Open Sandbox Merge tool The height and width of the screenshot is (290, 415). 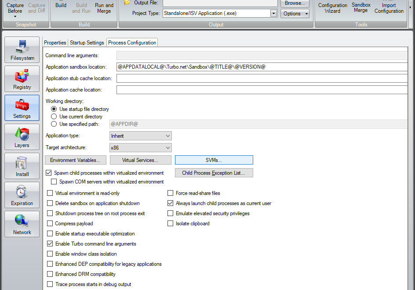[x=361, y=7]
